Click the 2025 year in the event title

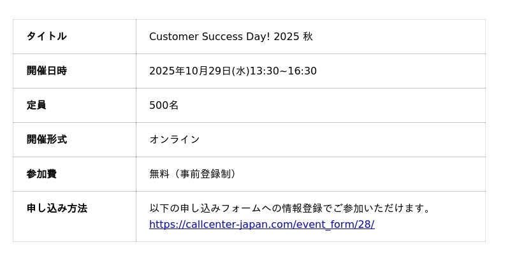click(286, 36)
